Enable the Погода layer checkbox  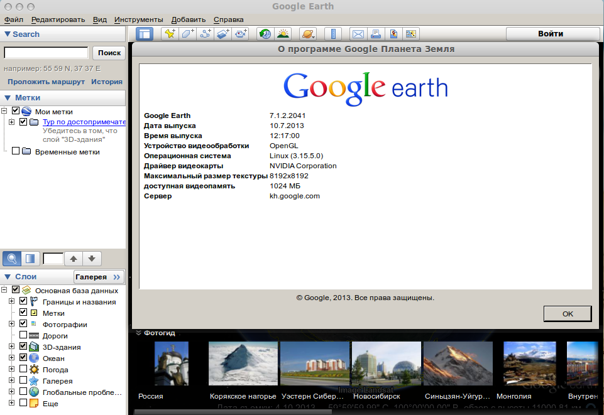coord(23,369)
